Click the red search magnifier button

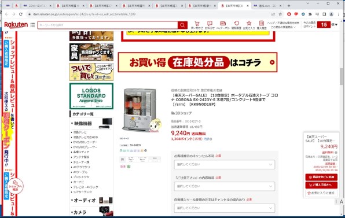[x=182, y=25]
